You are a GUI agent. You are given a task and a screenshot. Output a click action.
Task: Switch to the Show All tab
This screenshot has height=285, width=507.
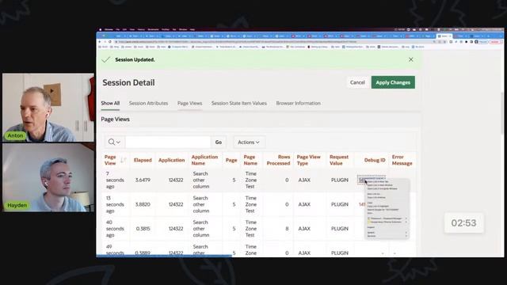110,103
